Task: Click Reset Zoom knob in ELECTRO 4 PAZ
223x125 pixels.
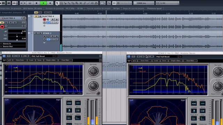Action: (98, 93)
